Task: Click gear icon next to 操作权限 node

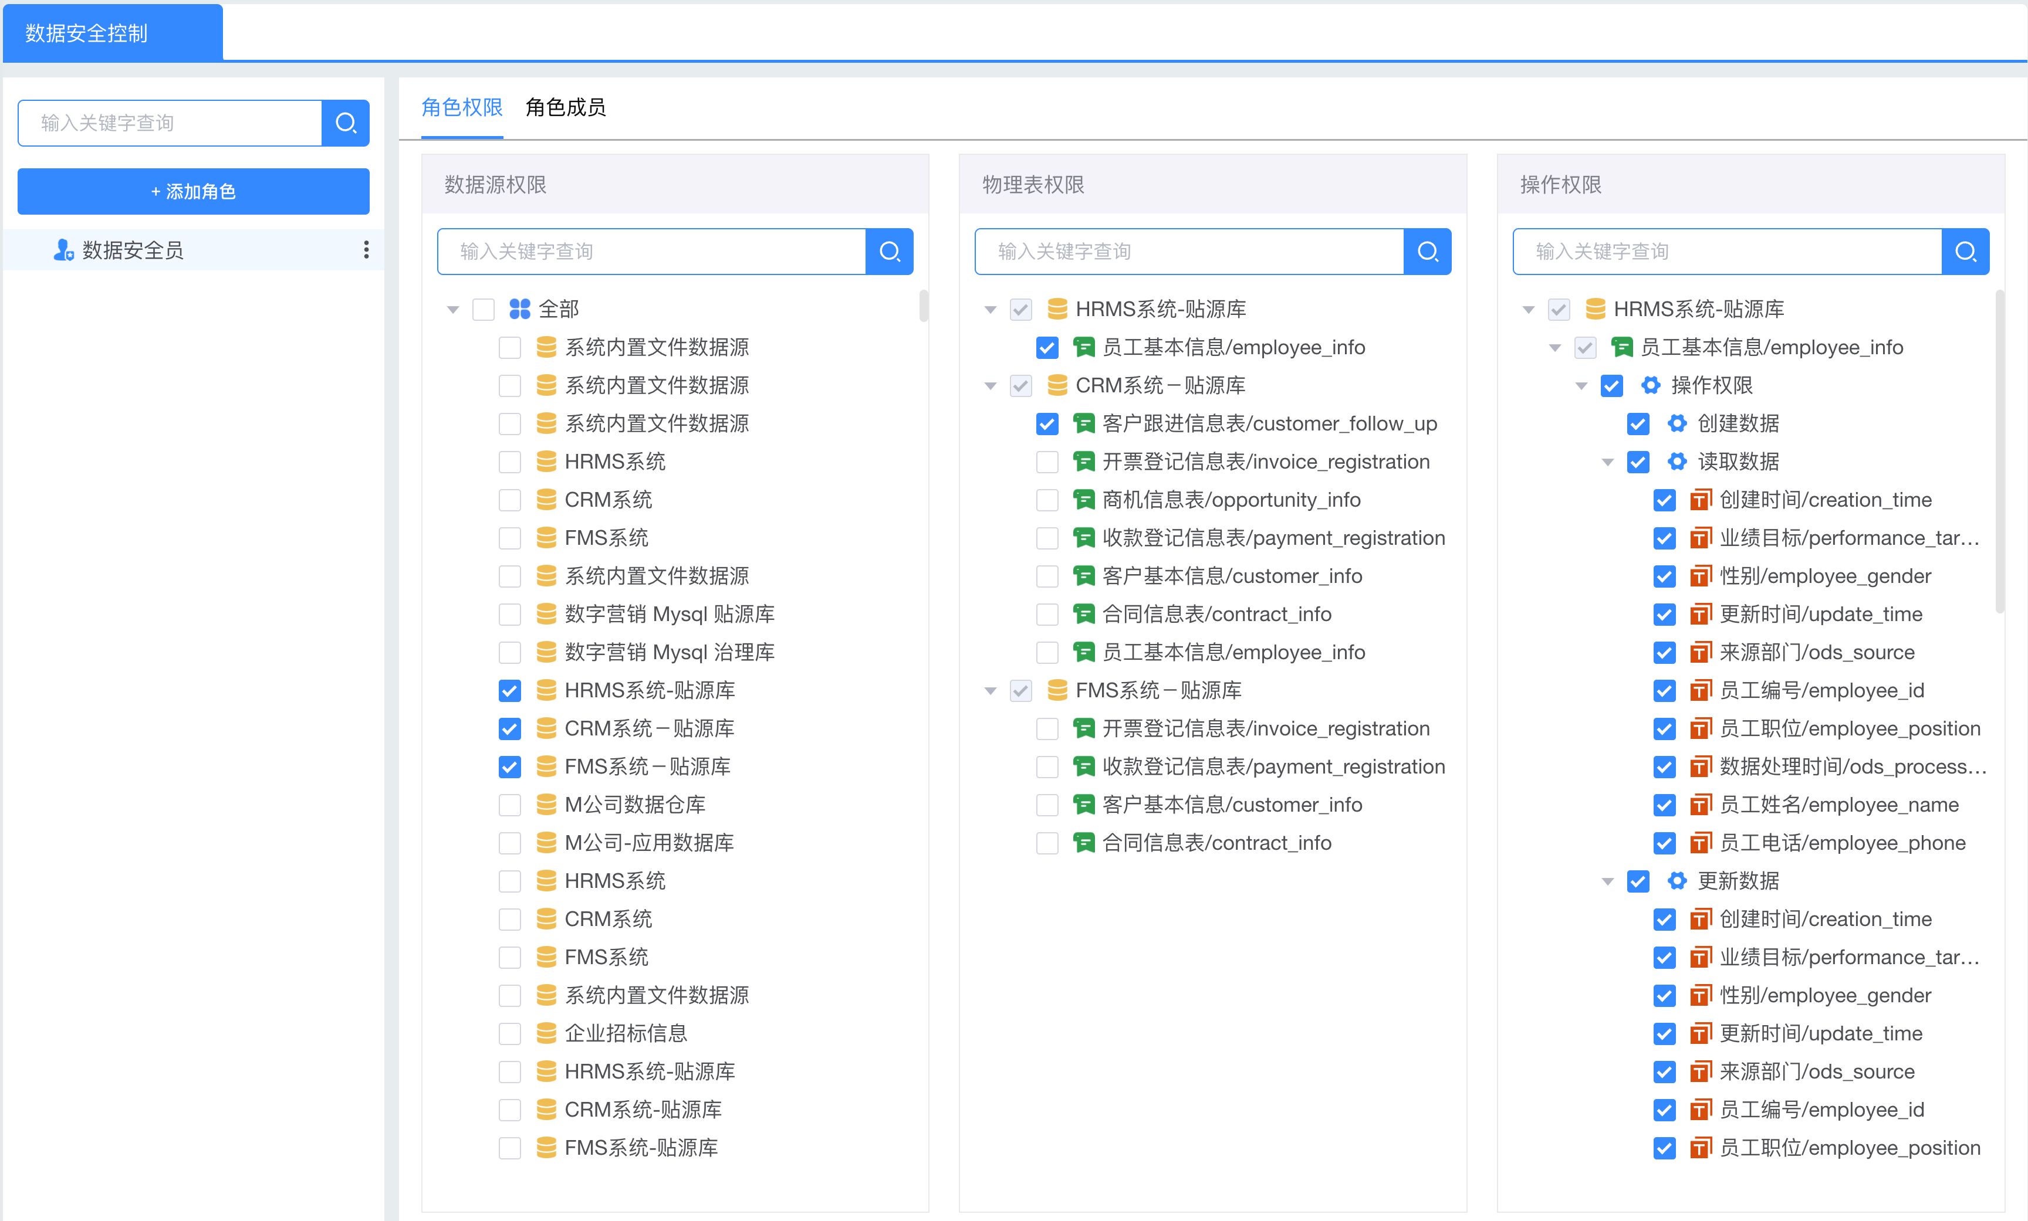Action: pos(1651,385)
